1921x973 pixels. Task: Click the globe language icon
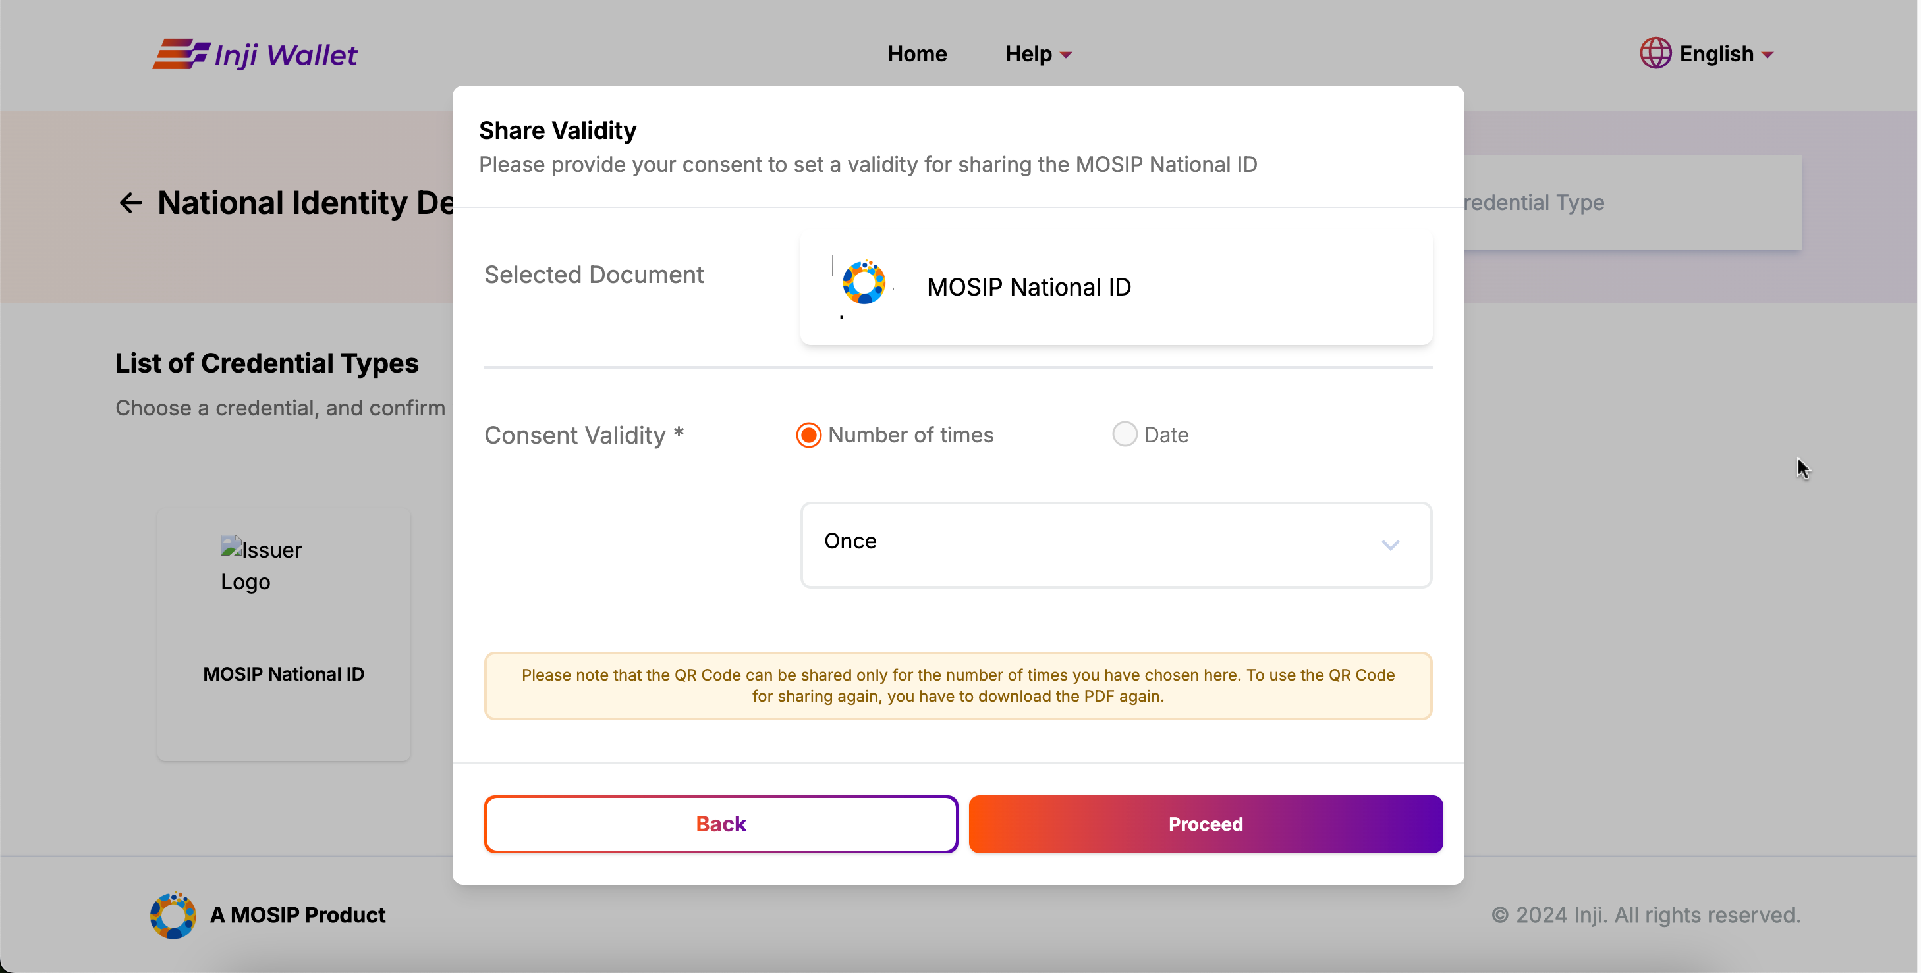click(1654, 53)
